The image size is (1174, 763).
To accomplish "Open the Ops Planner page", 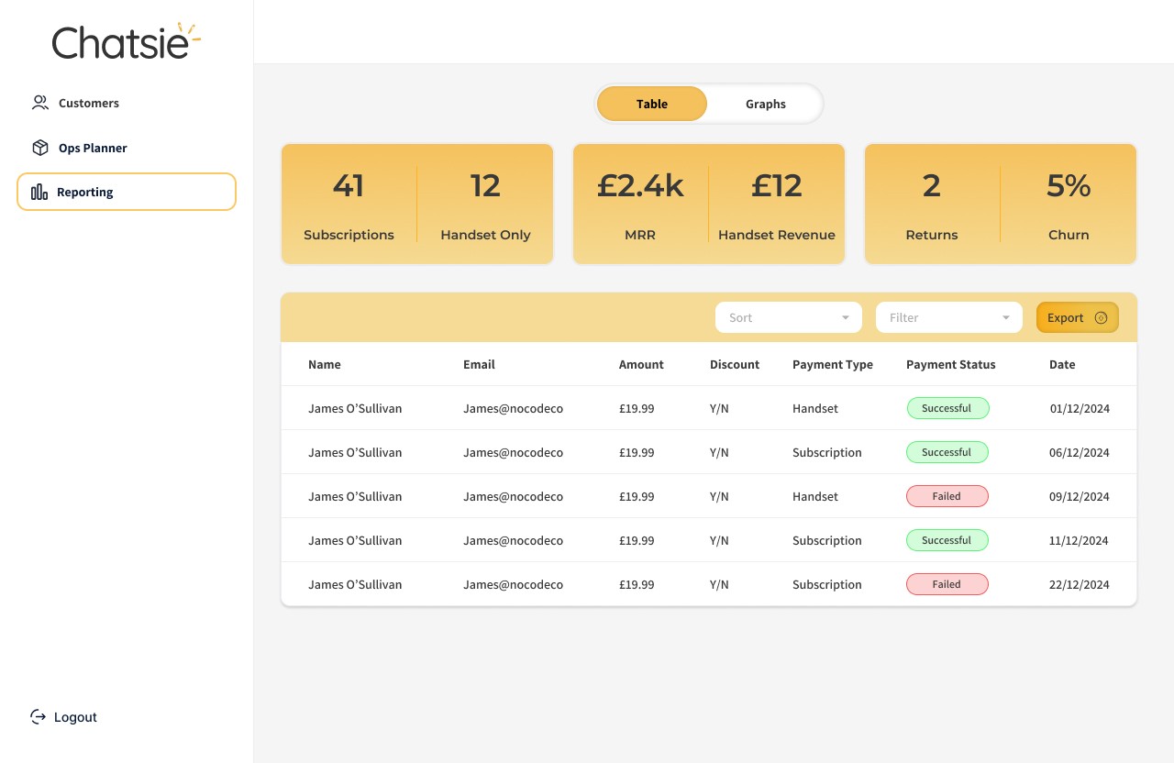I will tap(93, 148).
